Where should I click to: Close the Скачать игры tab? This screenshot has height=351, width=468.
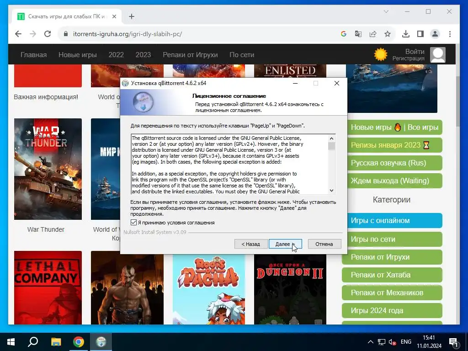pos(114,16)
